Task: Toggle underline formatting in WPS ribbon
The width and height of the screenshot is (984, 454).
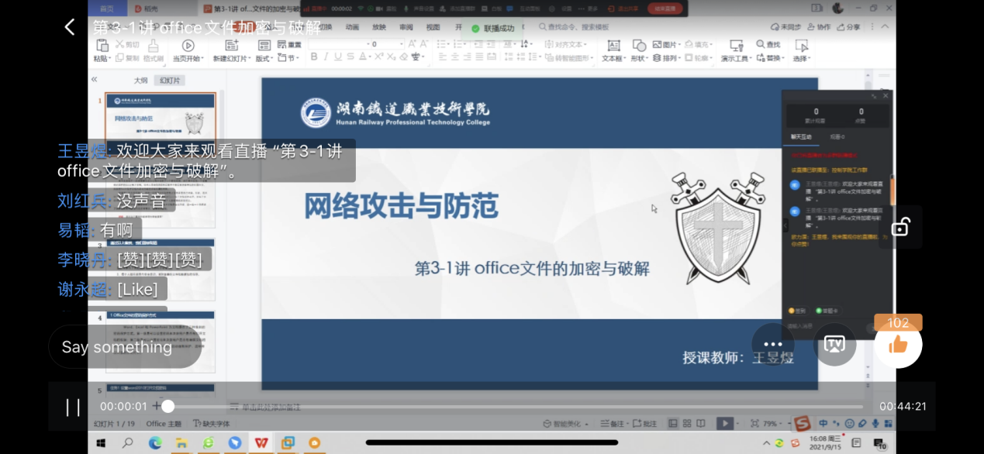Action: (x=339, y=57)
